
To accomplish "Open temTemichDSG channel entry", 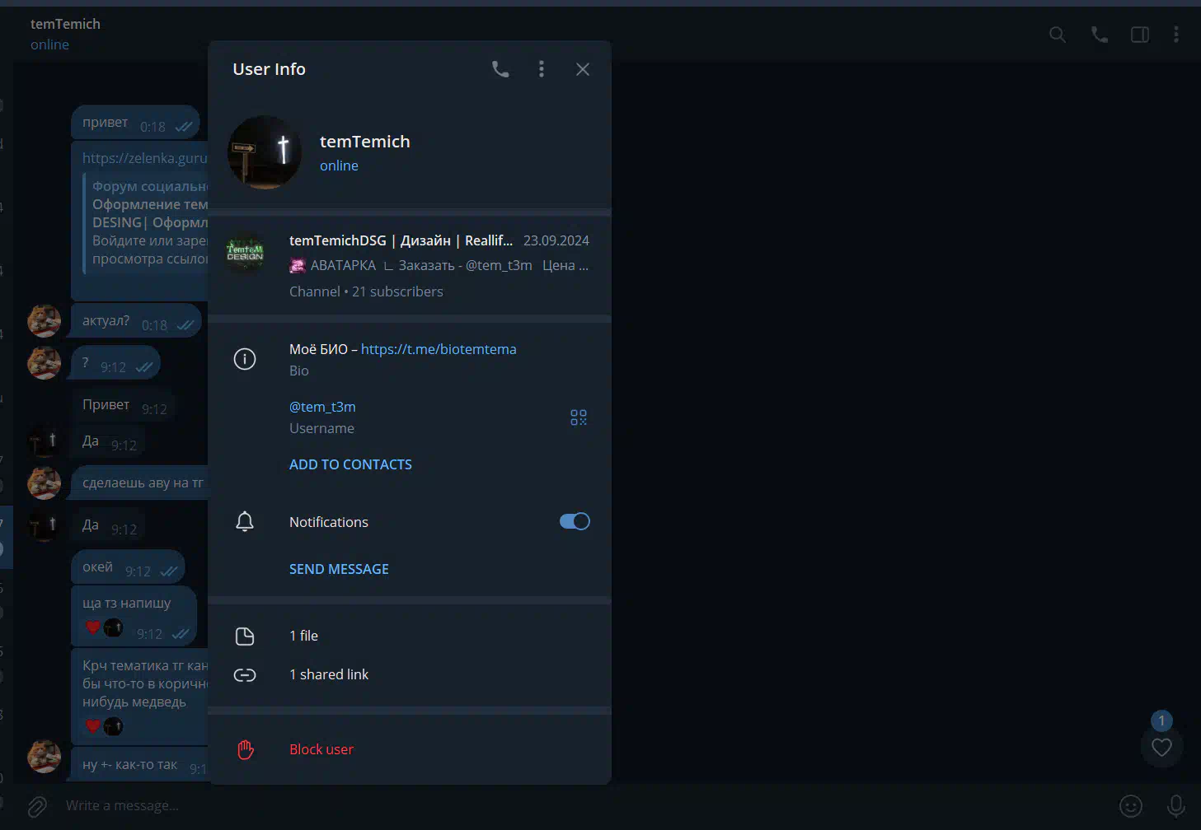I will click(x=410, y=266).
